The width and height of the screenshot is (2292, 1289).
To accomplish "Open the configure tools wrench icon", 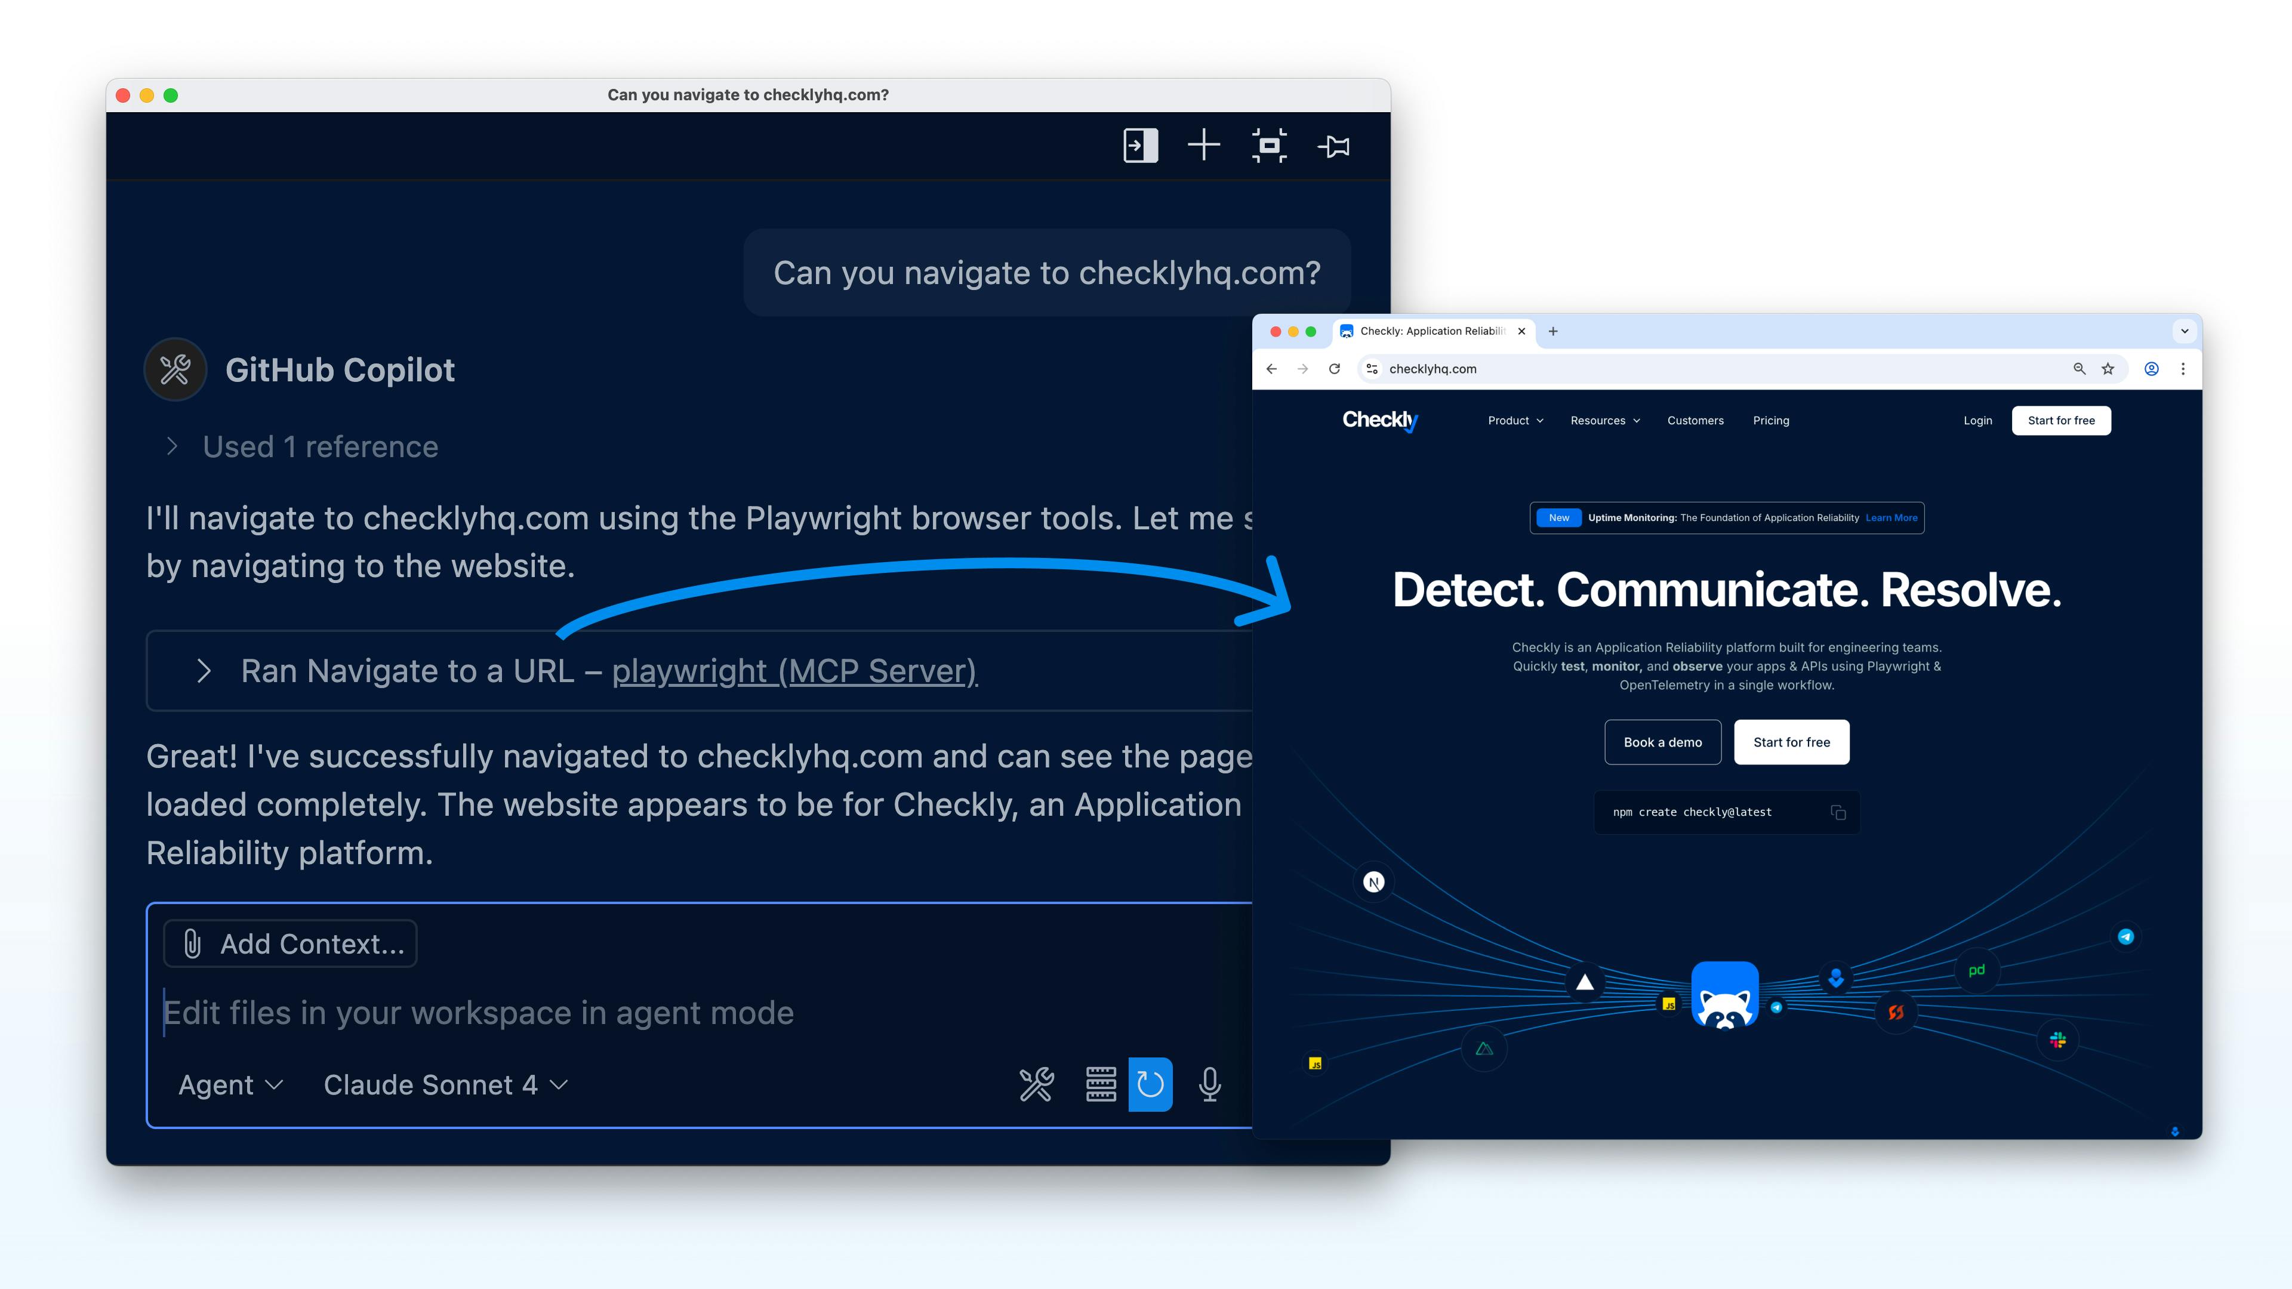I will [x=1037, y=1084].
